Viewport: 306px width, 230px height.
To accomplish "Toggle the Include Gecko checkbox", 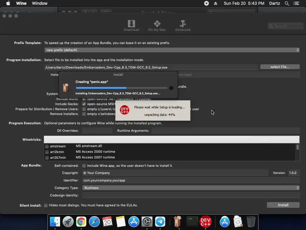I will click(x=84, y=104).
